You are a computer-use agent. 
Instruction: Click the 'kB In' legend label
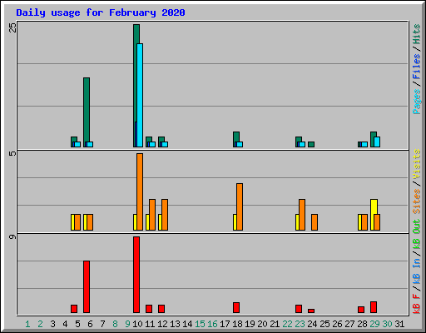pos(417,271)
